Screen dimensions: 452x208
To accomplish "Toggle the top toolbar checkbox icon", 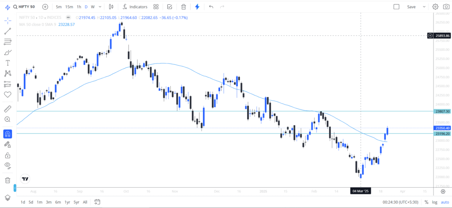I will [x=170, y=7].
